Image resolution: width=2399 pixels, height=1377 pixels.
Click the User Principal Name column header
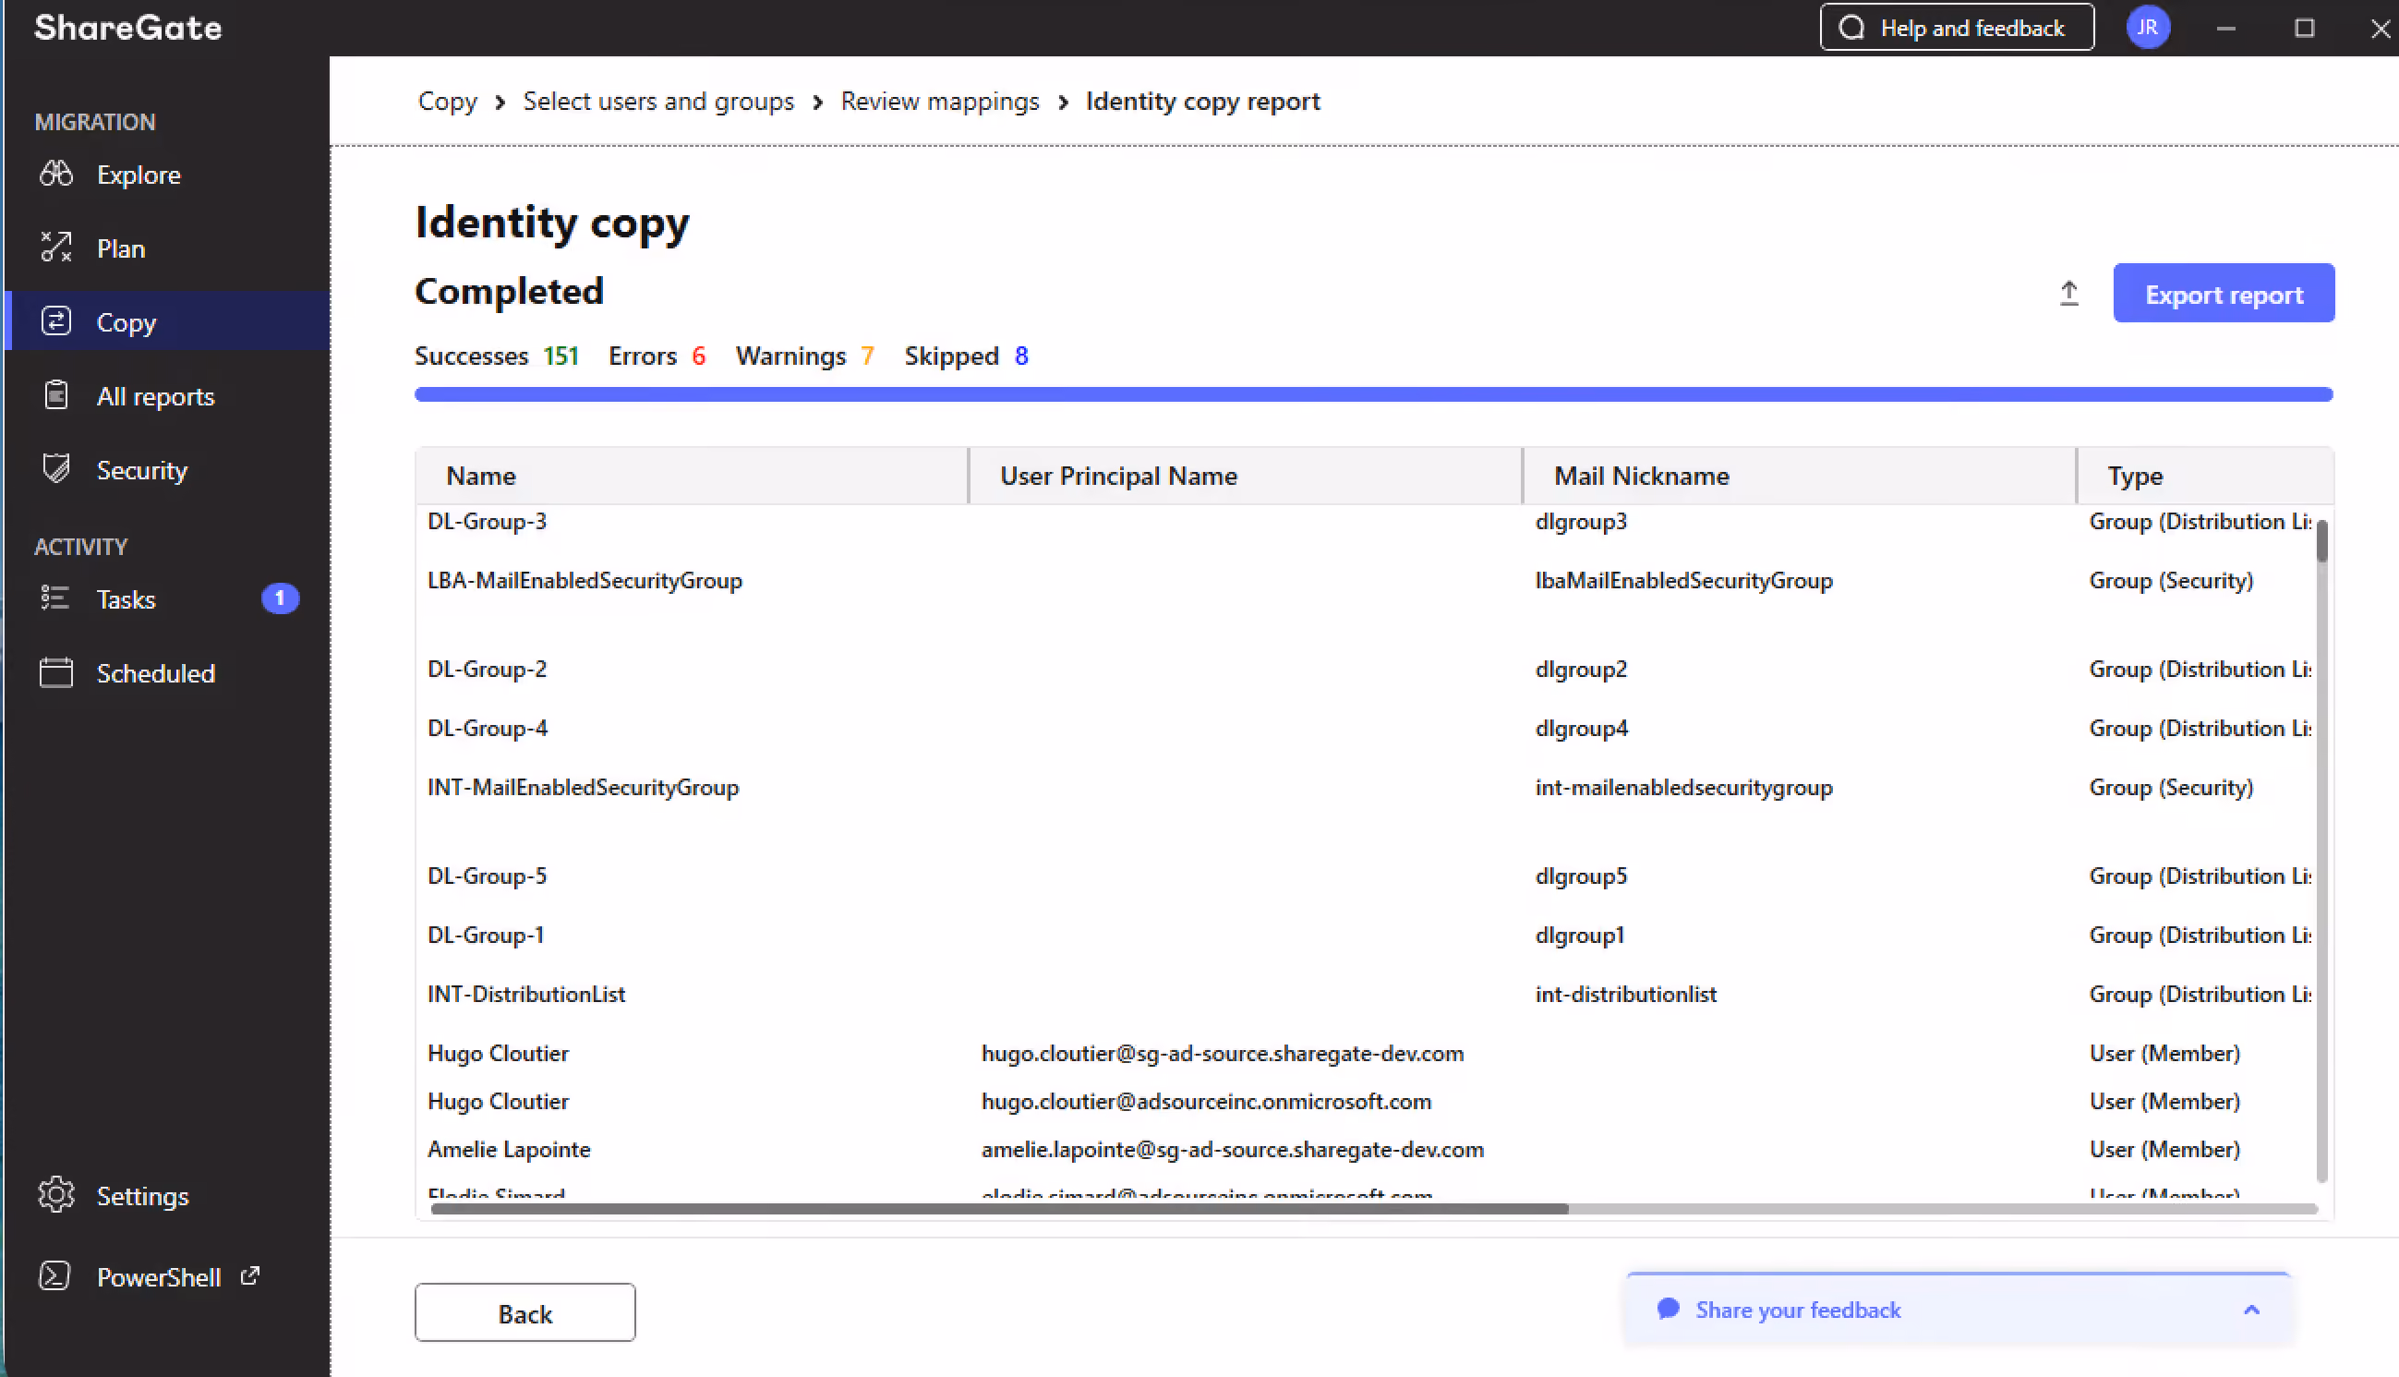pos(1246,476)
